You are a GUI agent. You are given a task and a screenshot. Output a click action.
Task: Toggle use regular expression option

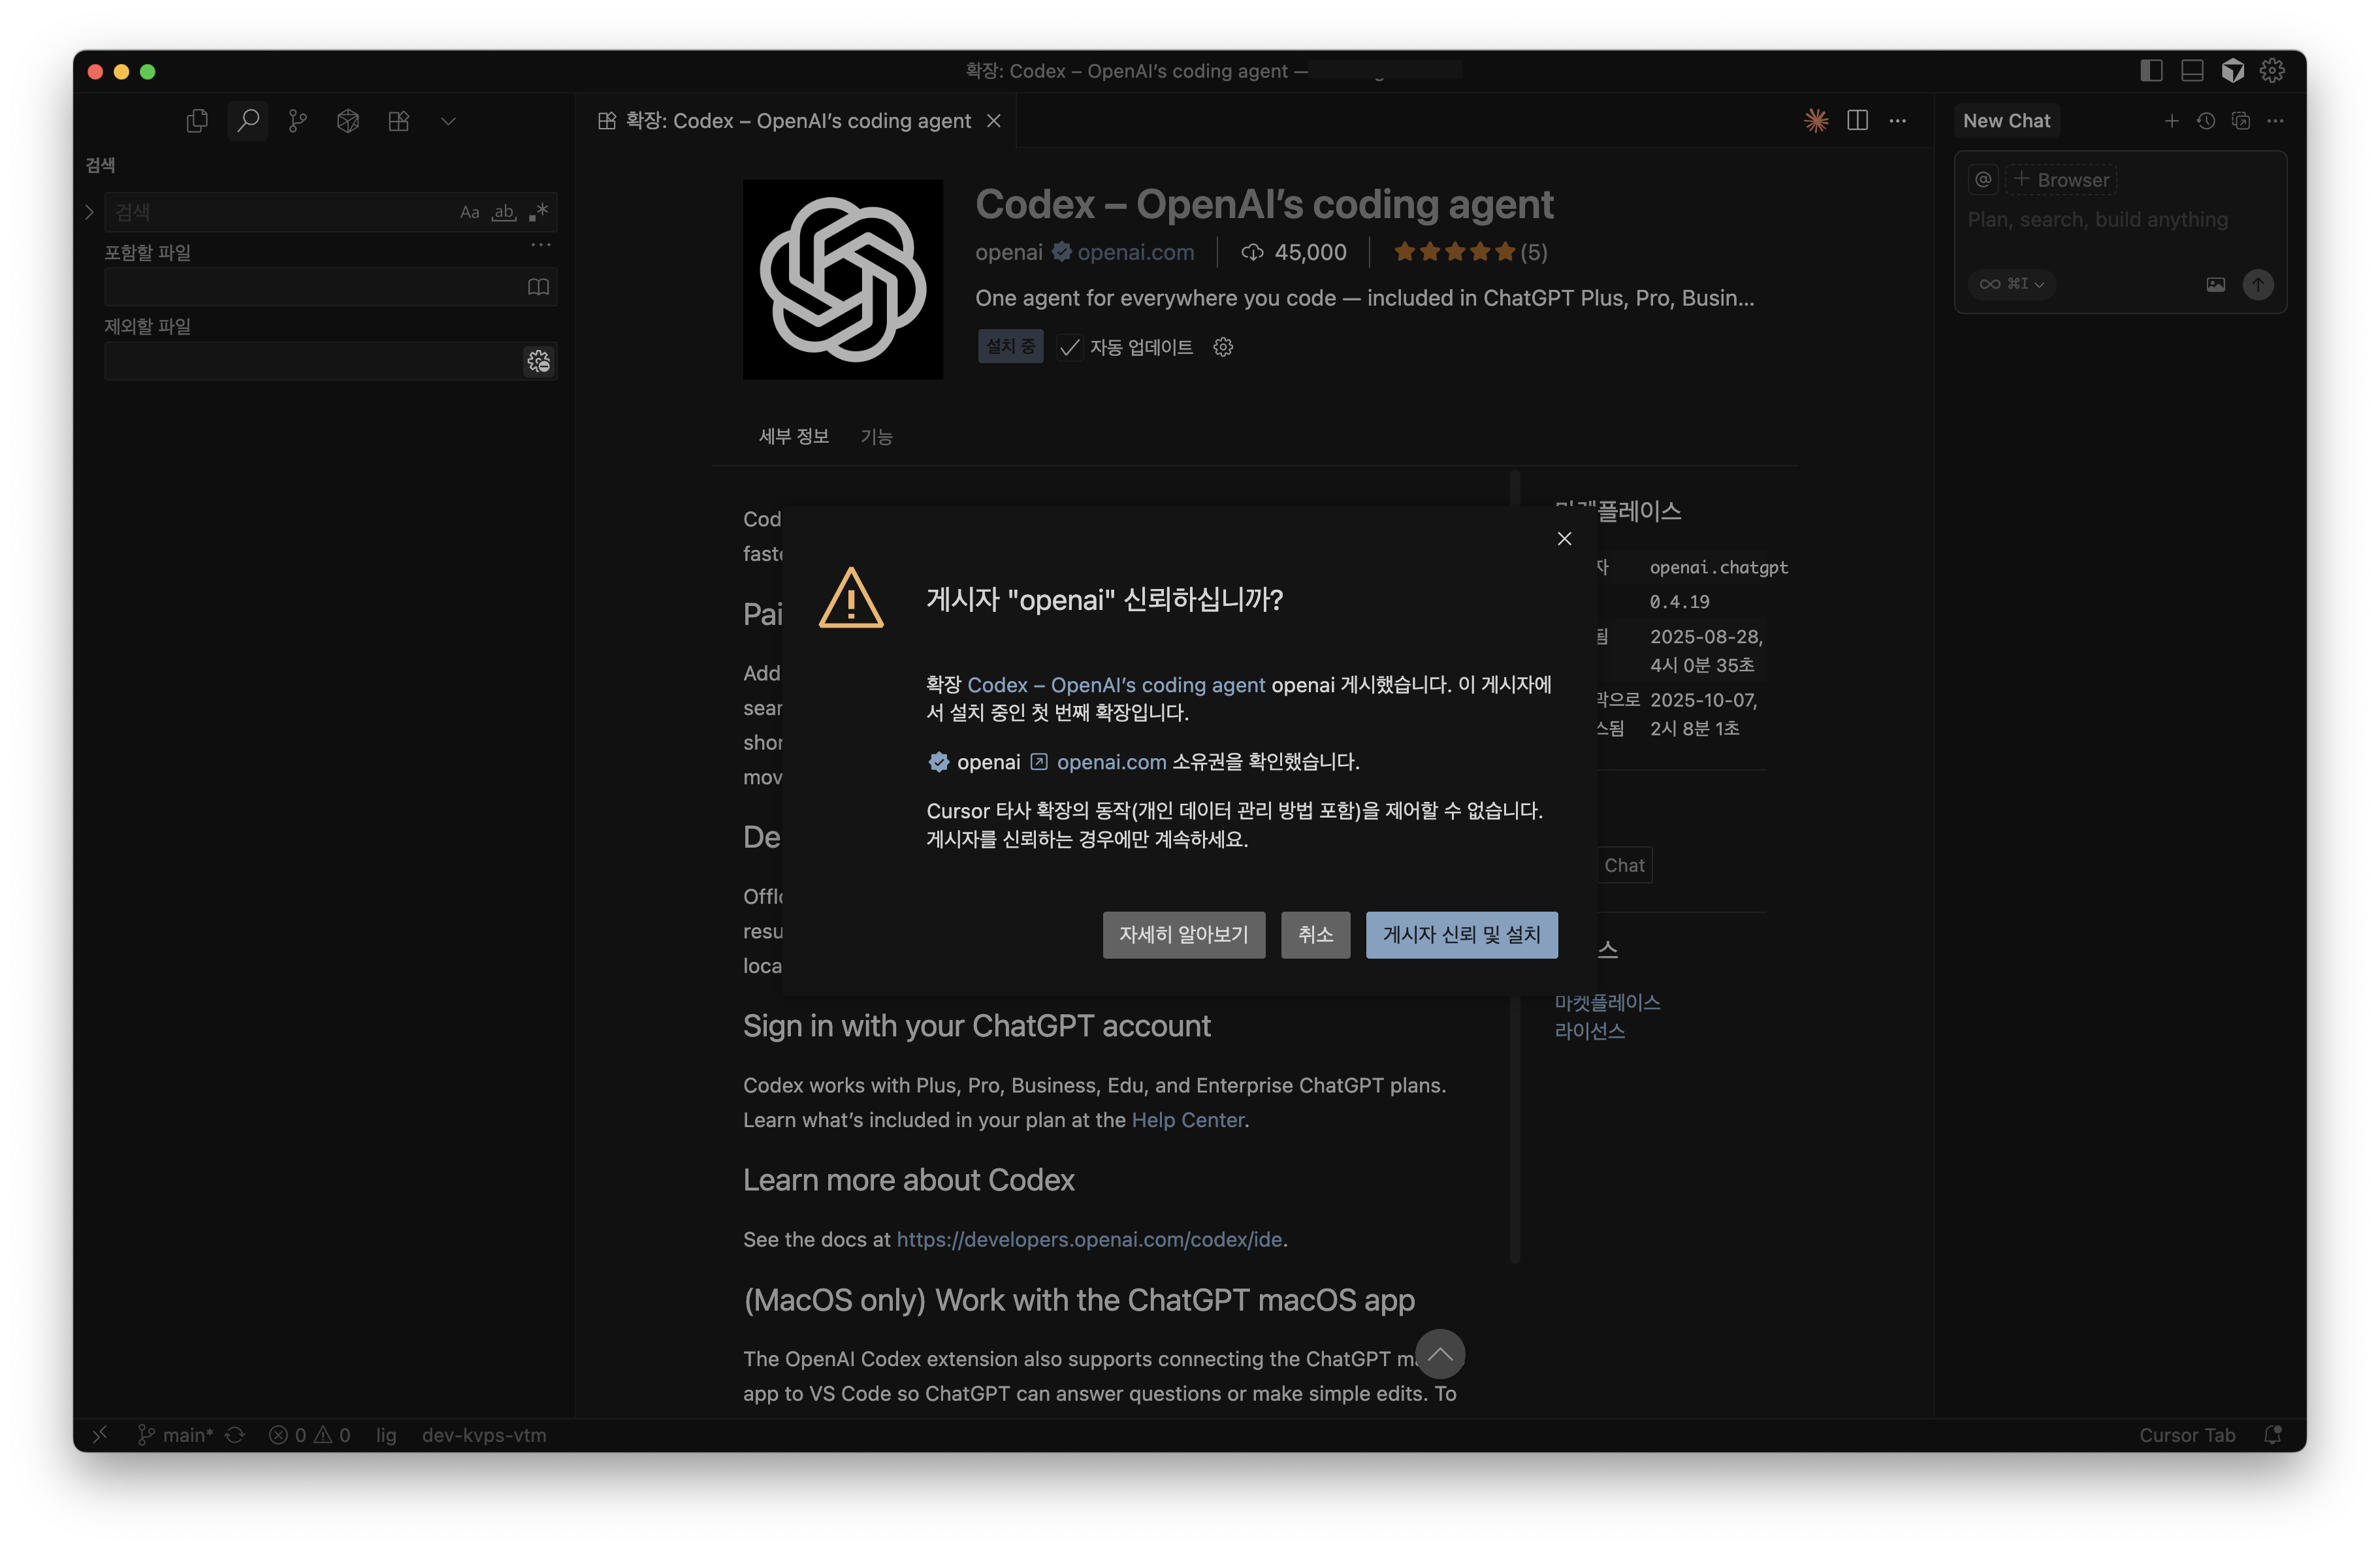pyautogui.click(x=539, y=212)
